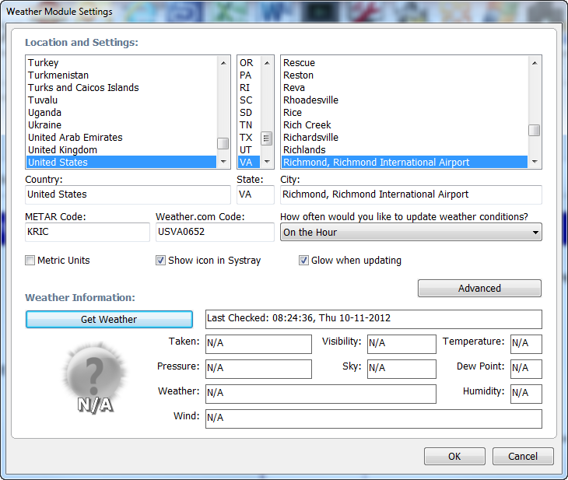This screenshot has height=480, width=568.
Task: Select Ukraine from the country list
Action: pos(44,124)
